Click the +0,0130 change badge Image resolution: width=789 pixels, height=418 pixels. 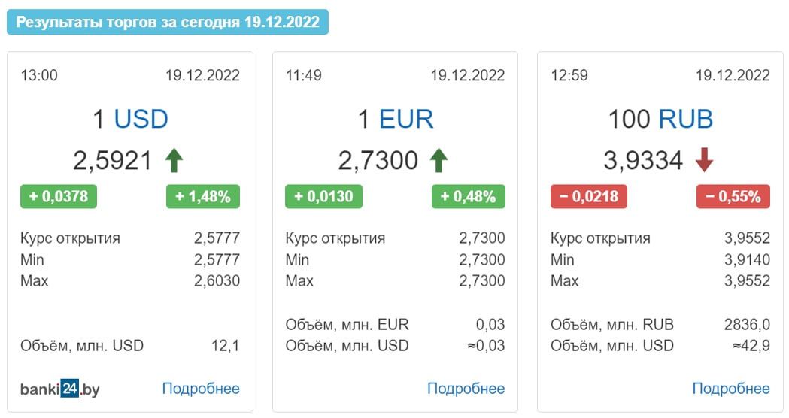323,196
